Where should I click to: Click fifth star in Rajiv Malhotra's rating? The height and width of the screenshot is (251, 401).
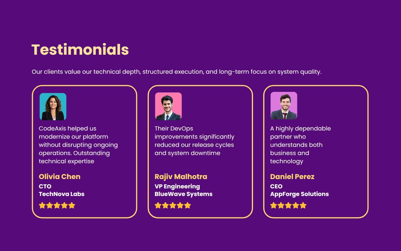(x=188, y=205)
